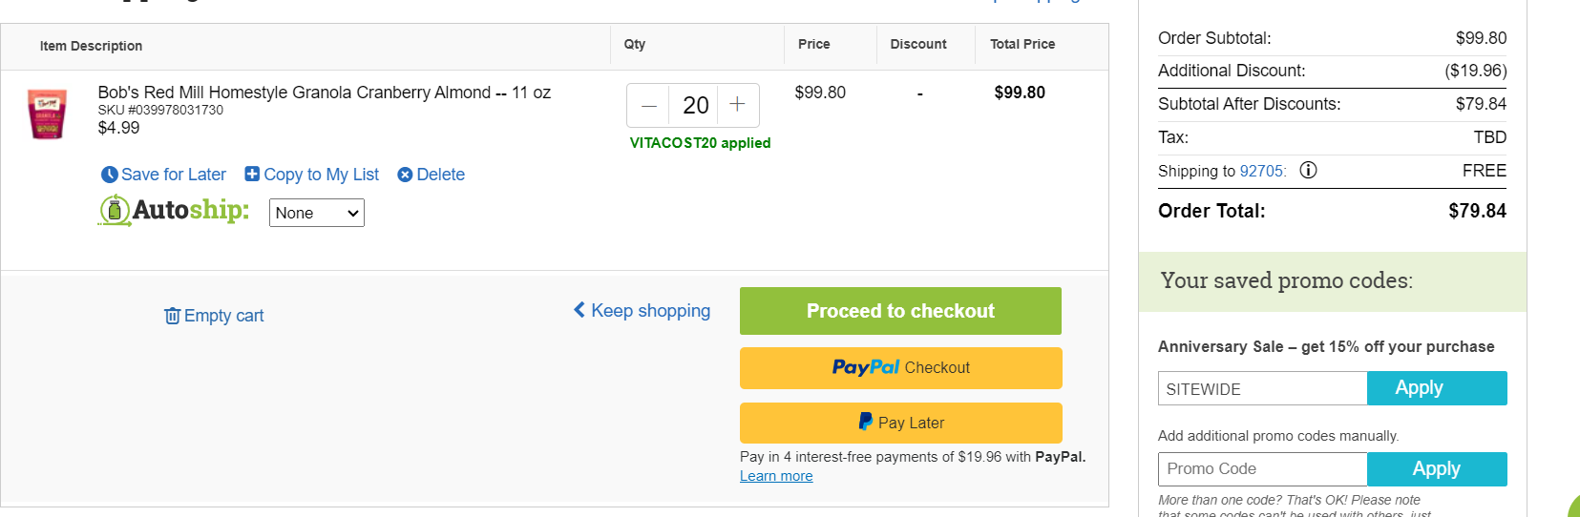Click the Save for Later clock icon

[110, 175]
